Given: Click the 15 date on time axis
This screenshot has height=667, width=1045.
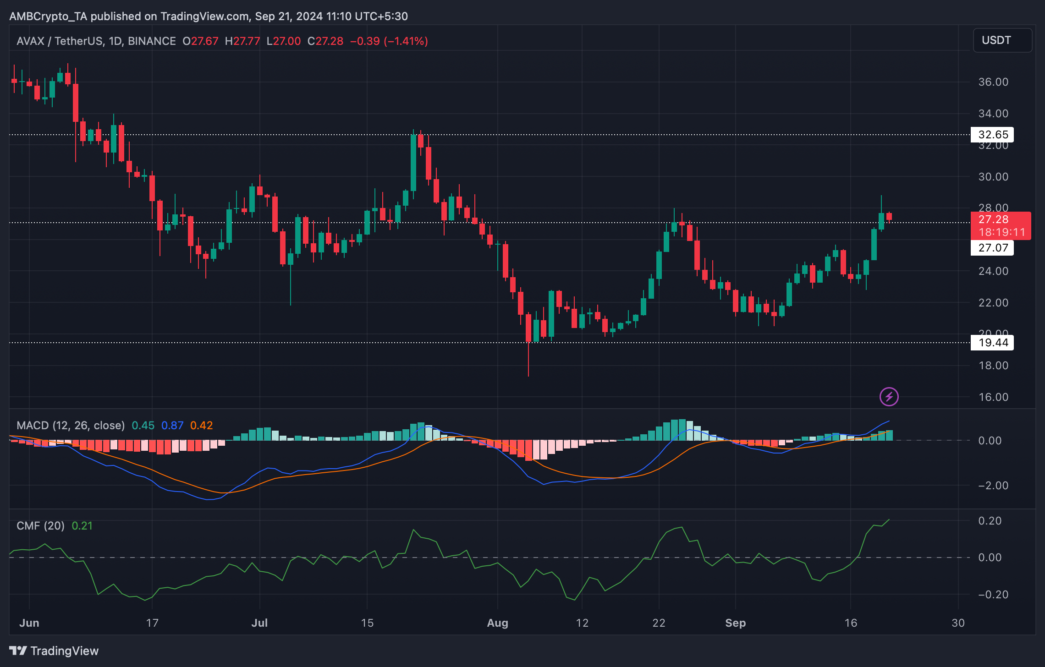Looking at the screenshot, I should [x=367, y=623].
